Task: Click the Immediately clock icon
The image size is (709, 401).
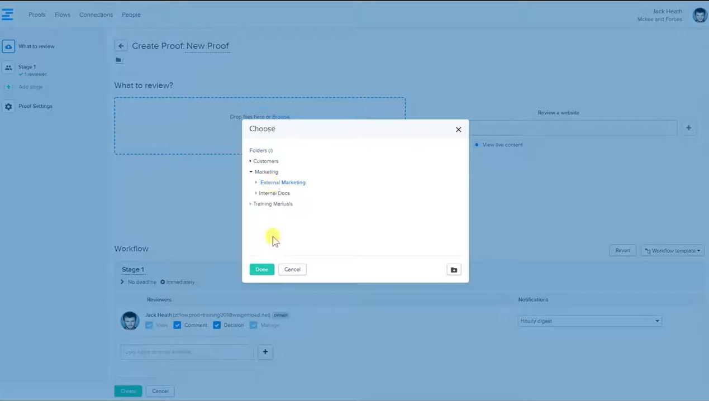Action: coord(163,282)
